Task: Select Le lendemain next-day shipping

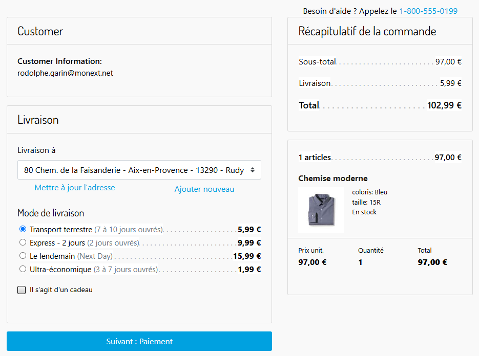Action: coord(23,256)
